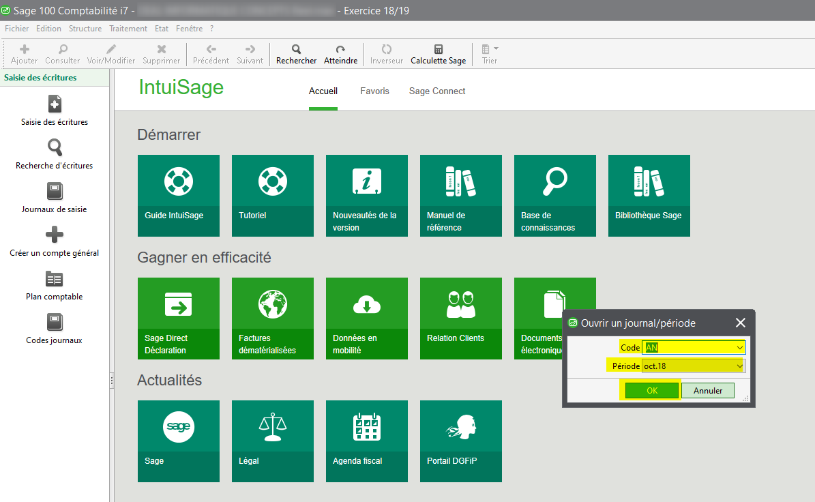The height and width of the screenshot is (502, 815).
Task: Expand the Période dropdown showing oct.18
Action: [740, 366]
